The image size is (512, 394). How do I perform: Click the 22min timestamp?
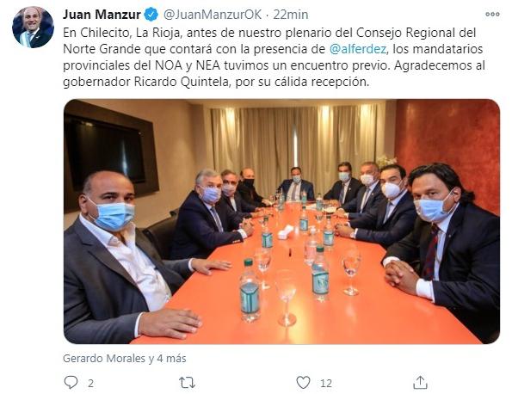pyautogui.click(x=290, y=15)
